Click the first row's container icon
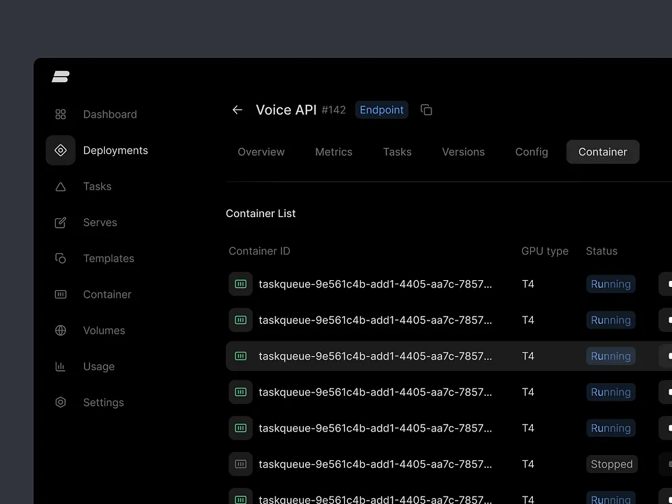The image size is (672, 504). click(x=241, y=284)
